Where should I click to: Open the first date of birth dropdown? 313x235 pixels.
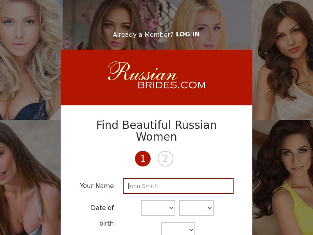[x=158, y=208]
